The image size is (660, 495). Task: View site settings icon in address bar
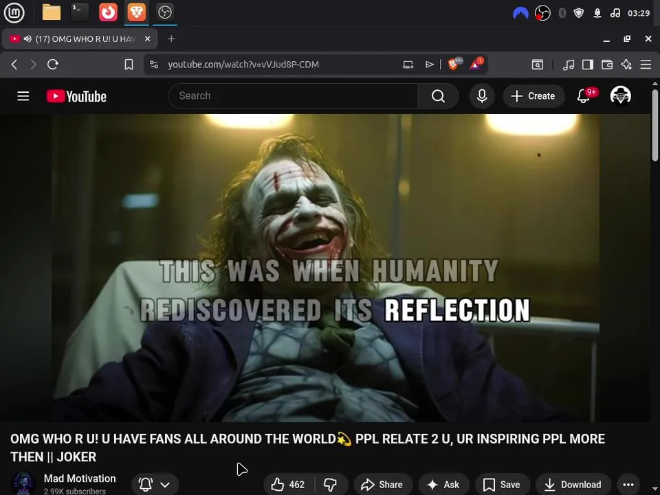pos(154,65)
